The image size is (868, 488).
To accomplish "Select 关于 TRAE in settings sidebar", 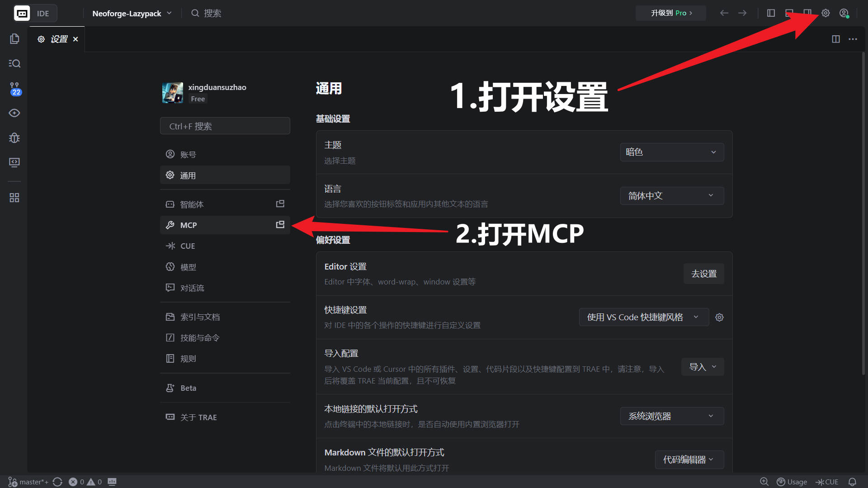I will click(x=225, y=417).
